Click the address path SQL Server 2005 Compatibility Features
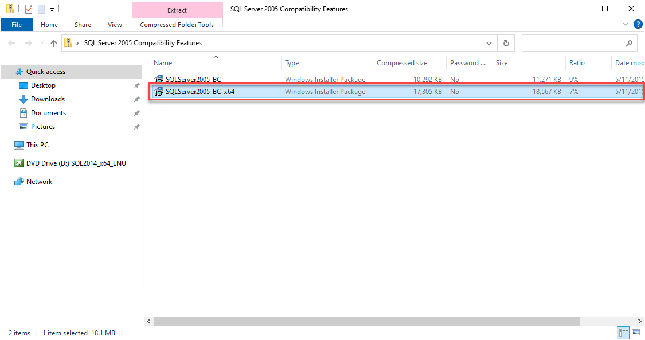 143,43
